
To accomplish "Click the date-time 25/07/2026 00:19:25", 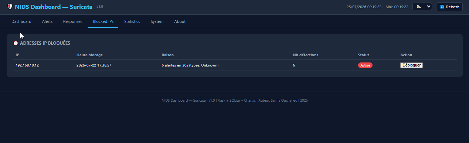I will (364, 7).
